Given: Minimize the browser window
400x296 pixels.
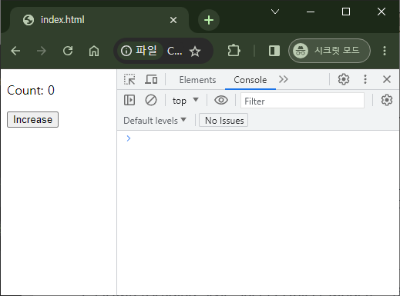Looking at the screenshot, I should pyautogui.click(x=311, y=12).
